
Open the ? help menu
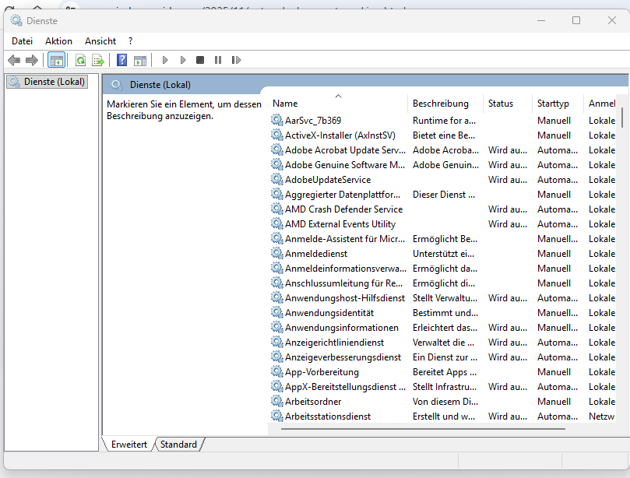130,41
